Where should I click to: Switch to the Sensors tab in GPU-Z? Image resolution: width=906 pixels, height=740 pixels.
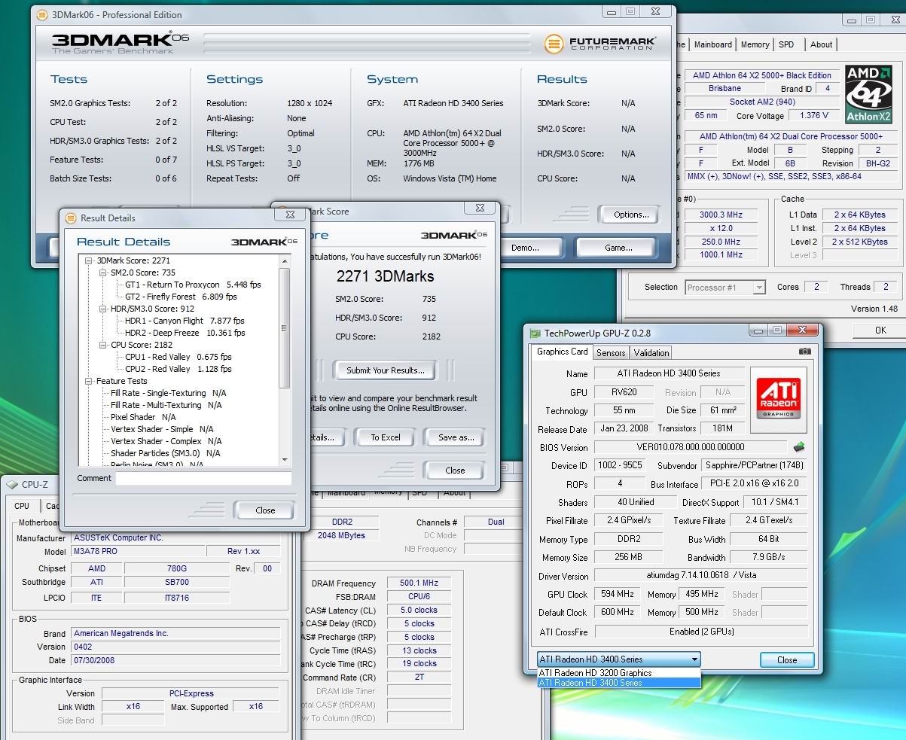pyautogui.click(x=611, y=352)
